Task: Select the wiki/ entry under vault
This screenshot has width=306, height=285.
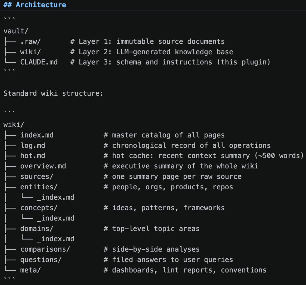Action: point(30,52)
